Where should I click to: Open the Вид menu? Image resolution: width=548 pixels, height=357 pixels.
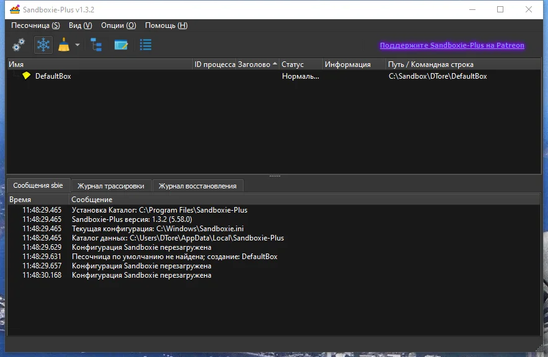point(81,25)
